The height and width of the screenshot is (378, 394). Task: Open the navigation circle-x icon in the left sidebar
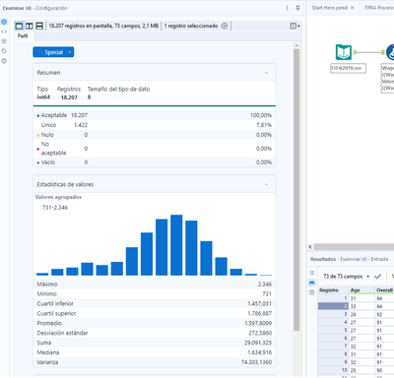[x=4, y=41]
